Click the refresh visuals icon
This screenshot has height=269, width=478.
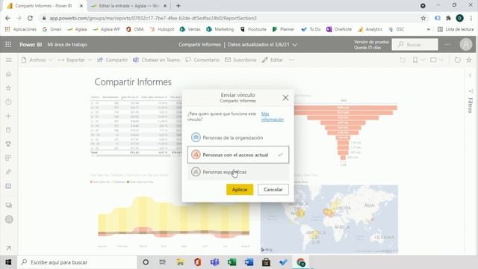[x=458, y=60]
